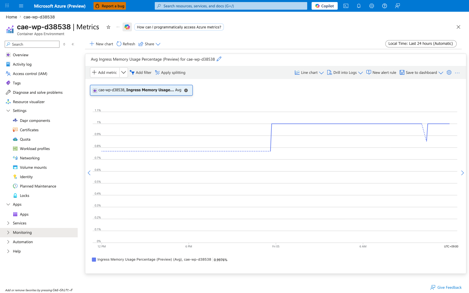Toggle expand/collapse all sidebar groups

click(x=64, y=44)
